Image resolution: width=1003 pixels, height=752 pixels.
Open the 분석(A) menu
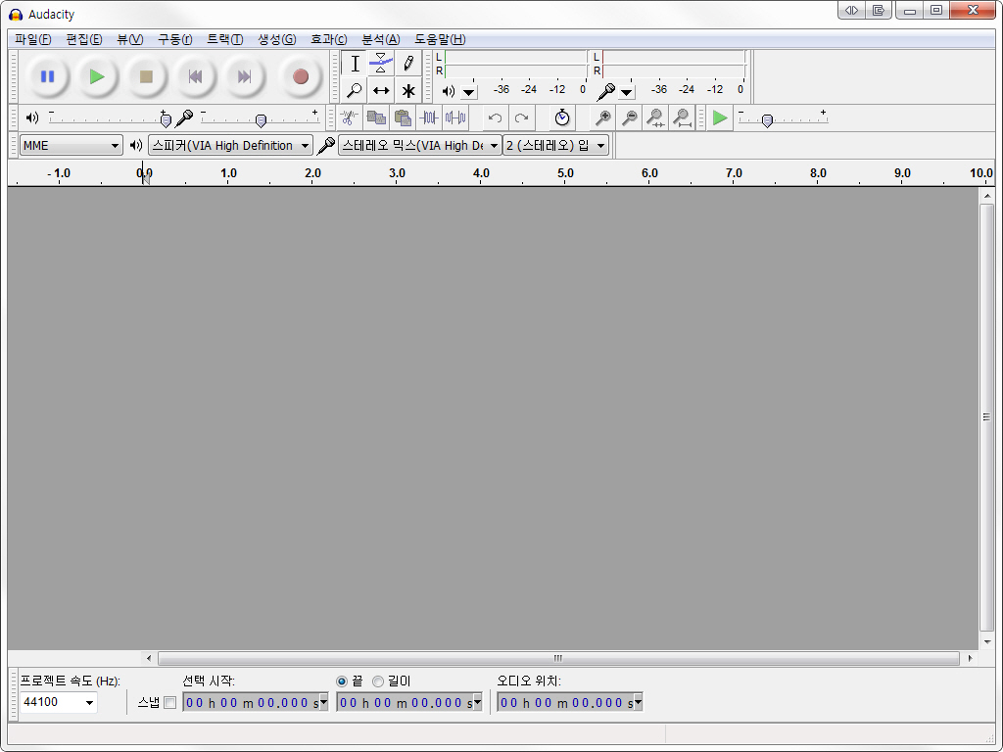click(381, 39)
